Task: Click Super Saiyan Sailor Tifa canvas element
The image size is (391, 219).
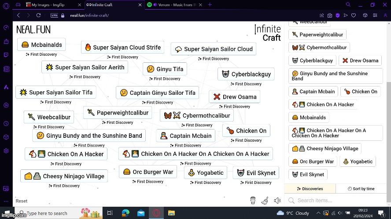Action: tap(56, 93)
